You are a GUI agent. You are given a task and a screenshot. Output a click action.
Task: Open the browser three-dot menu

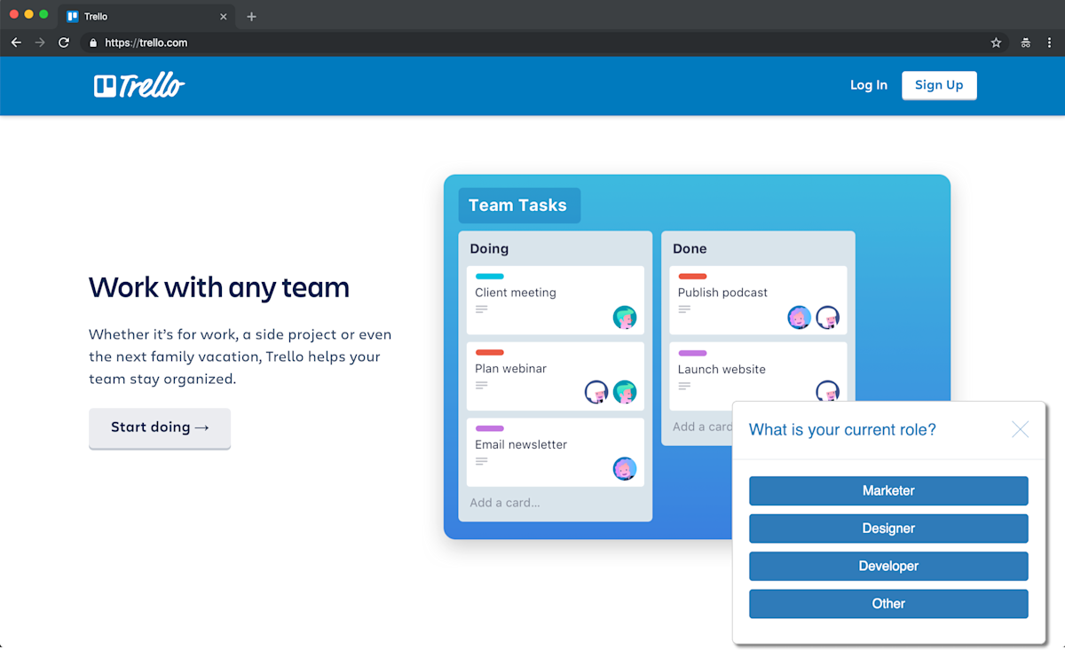pyautogui.click(x=1050, y=42)
